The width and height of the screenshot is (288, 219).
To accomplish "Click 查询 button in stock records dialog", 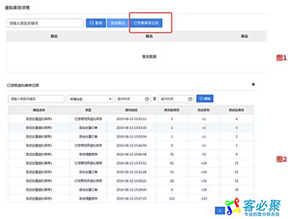I will pyautogui.click(x=205, y=98).
